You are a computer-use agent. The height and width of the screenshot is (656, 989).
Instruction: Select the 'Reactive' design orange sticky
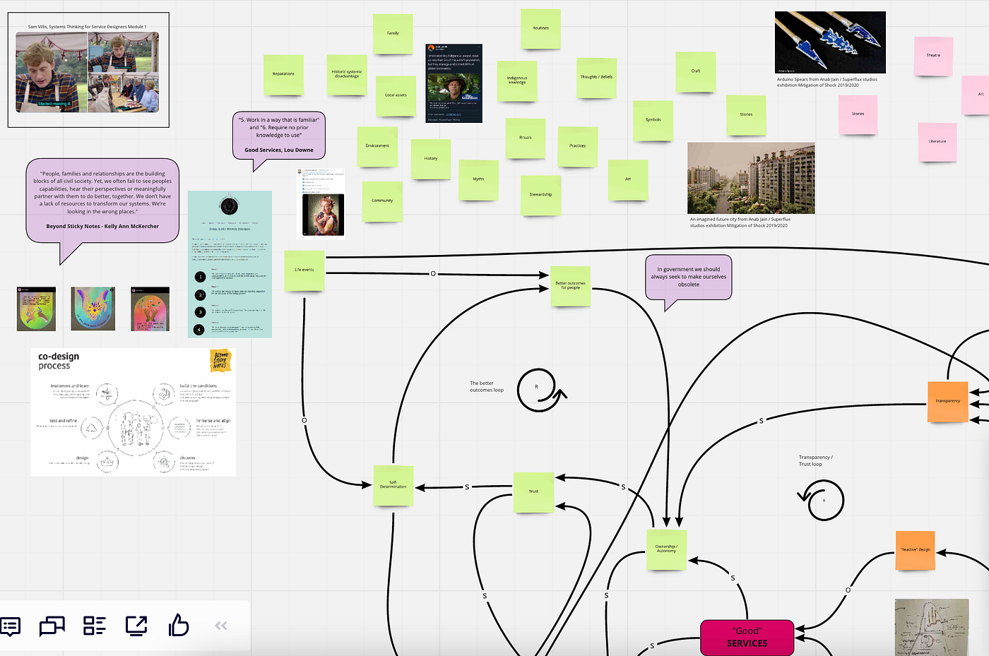(x=915, y=550)
